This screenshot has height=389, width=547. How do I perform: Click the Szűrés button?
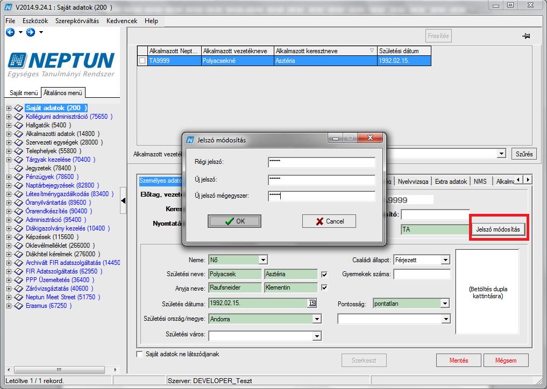pos(524,154)
